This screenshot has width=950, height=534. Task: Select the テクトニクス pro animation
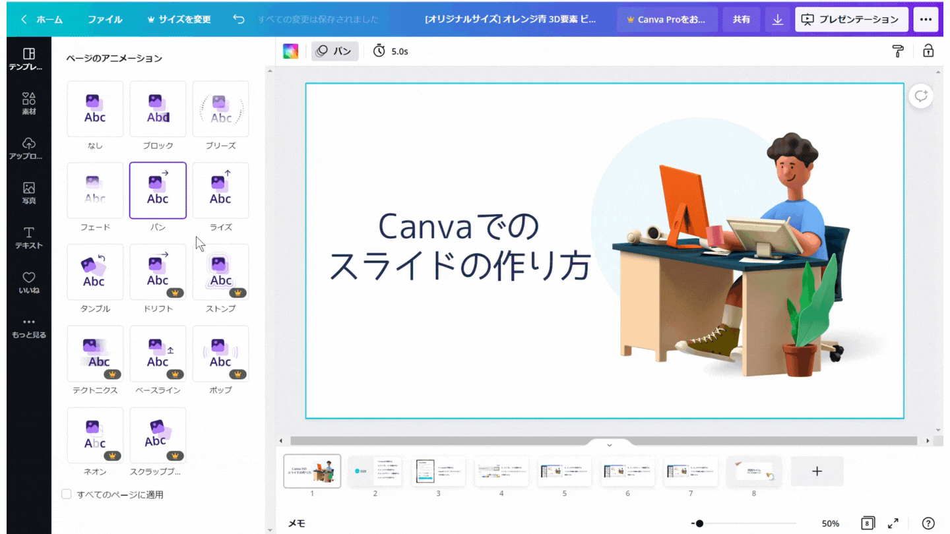click(x=95, y=354)
